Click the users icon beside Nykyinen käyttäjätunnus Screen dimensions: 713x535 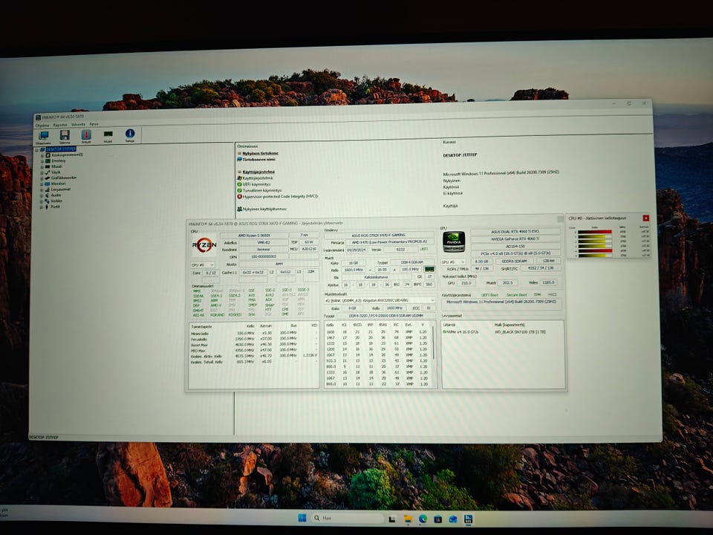coord(239,210)
